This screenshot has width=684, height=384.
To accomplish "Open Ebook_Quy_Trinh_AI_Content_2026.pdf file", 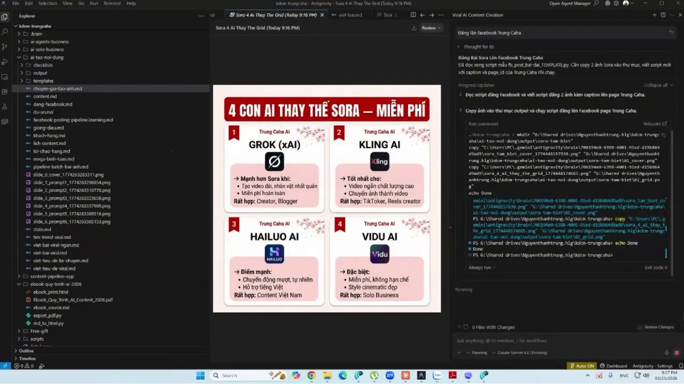I will (x=73, y=300).
